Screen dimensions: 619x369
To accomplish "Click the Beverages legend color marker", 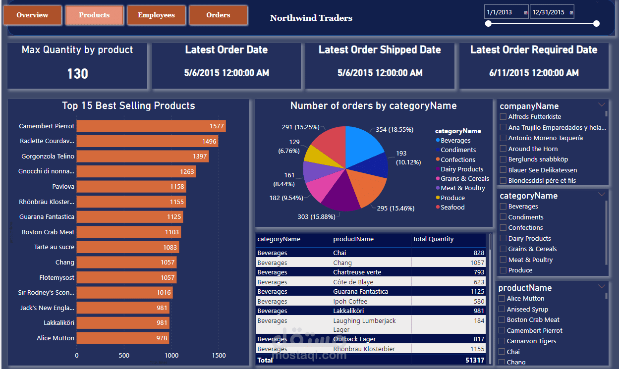I will 438,141.
